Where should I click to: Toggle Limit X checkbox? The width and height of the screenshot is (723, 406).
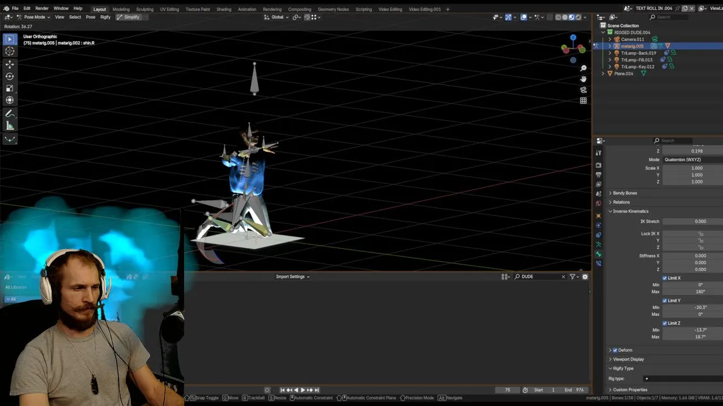tap(665, 278)
